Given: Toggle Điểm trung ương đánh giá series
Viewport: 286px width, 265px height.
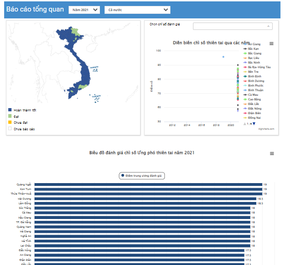Looking at the screenshot, I should (143, 176).
